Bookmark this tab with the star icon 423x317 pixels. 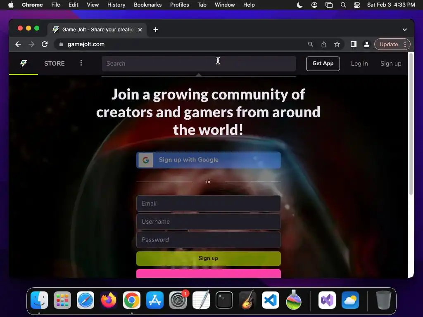pyautogui.click(x=337, y=44)
